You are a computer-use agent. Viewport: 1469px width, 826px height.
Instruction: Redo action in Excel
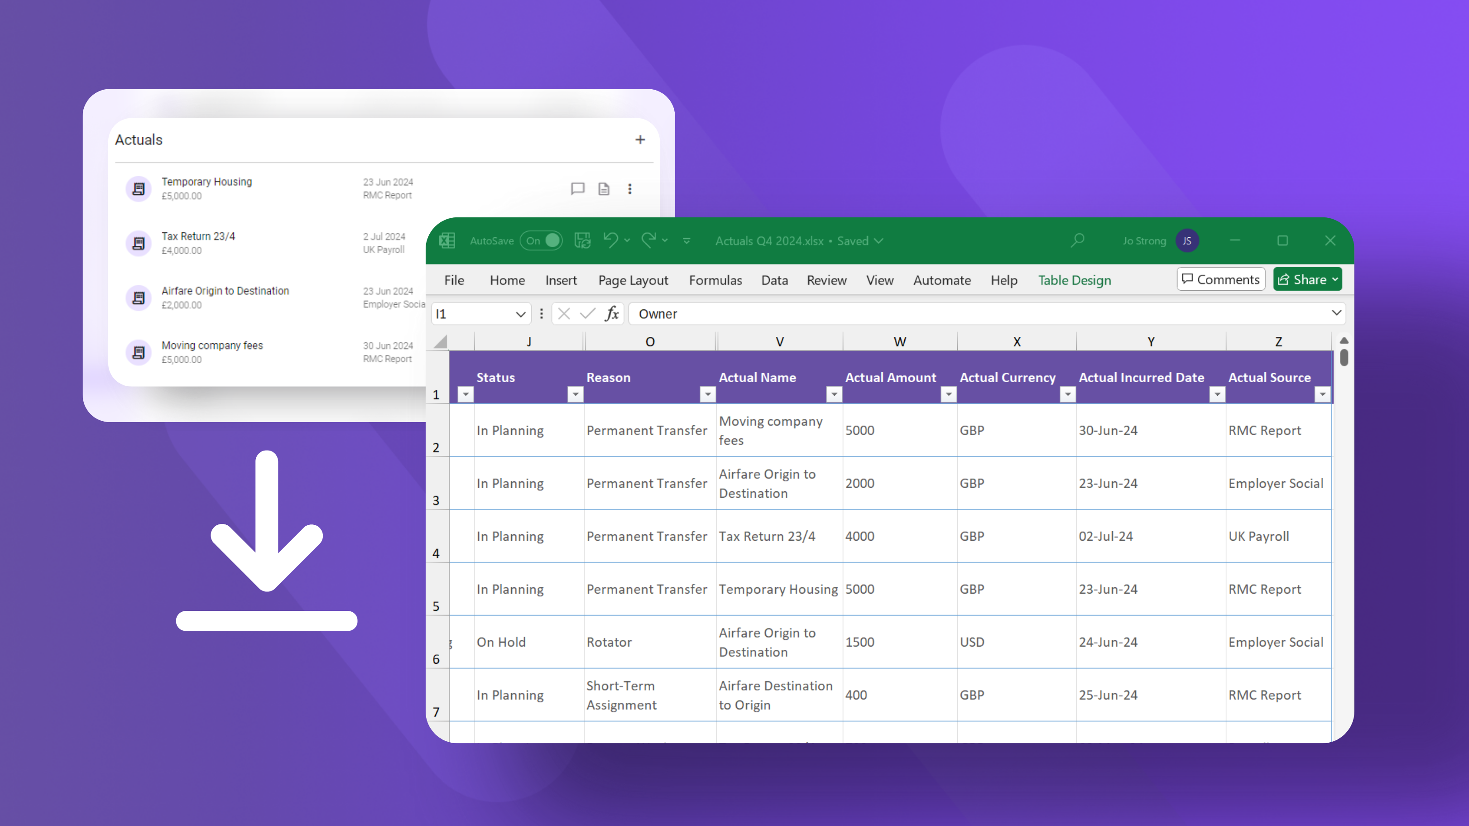(x=649, y=240)
